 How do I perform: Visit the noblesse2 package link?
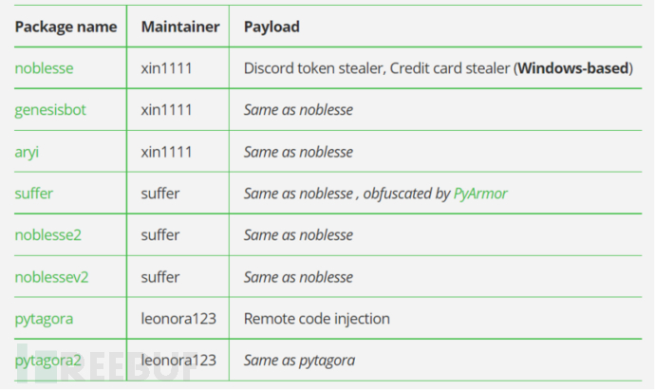point(48,235)
